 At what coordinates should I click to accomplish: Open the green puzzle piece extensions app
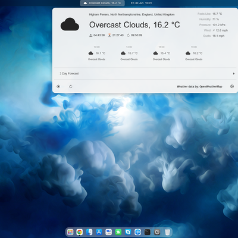pos(118,232)
